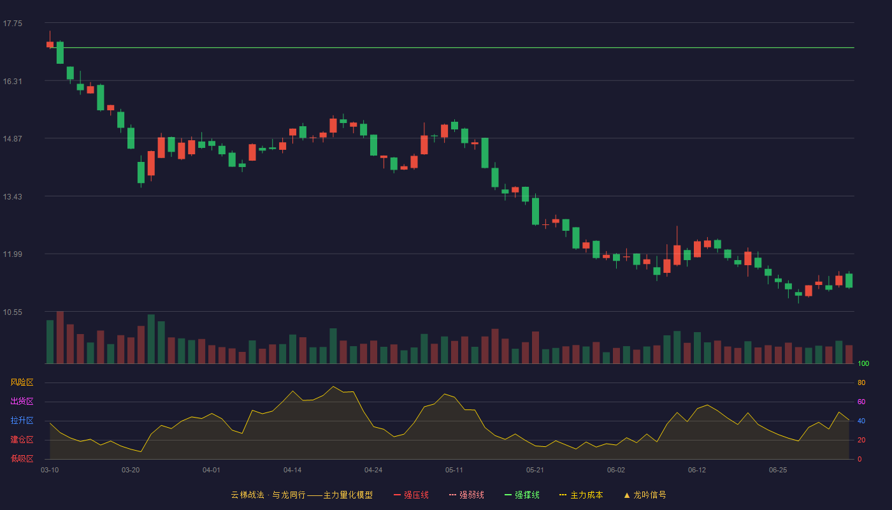Click the 05-21 date label

tap(535, 470)
